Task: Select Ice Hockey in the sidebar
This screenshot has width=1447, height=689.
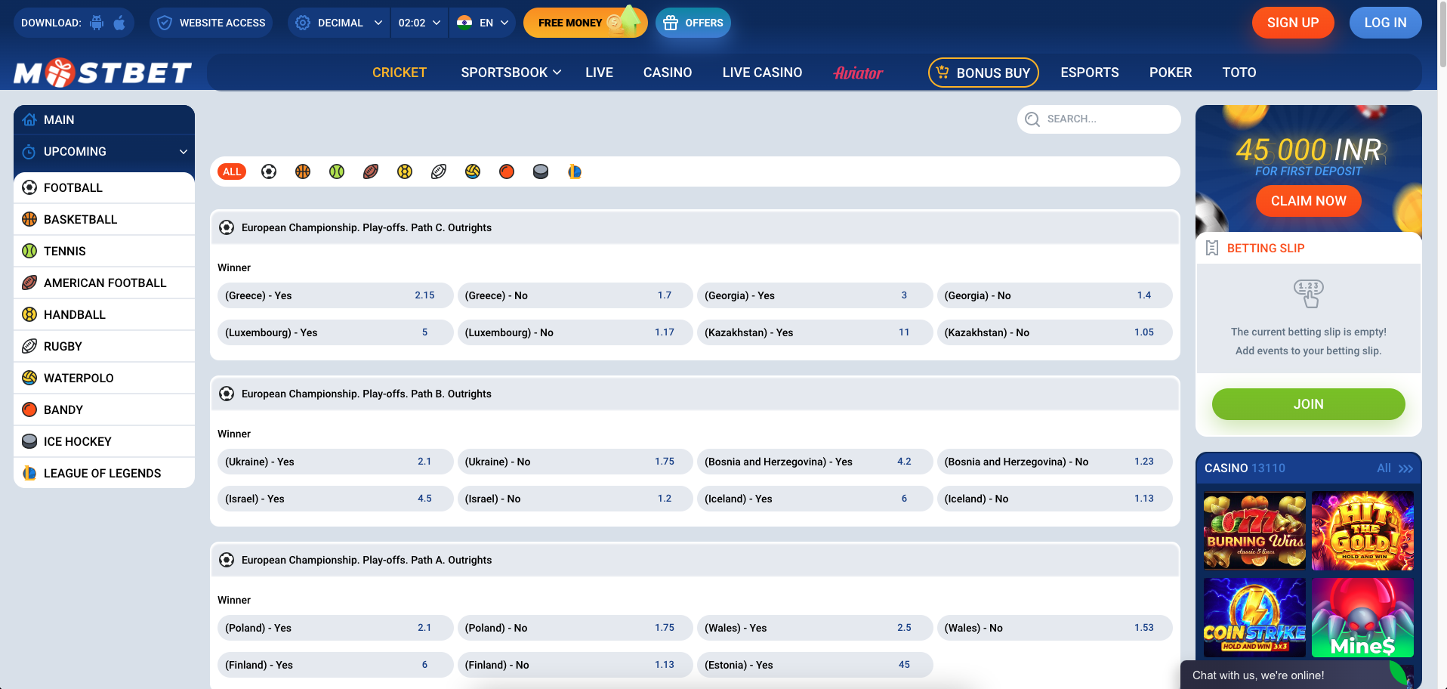Action: [x=104, y=441]
